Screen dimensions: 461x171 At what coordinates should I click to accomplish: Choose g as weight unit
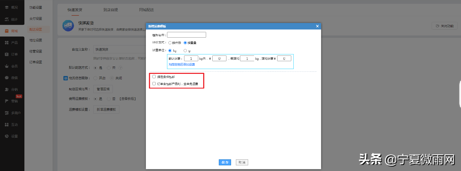pos(185,51)
